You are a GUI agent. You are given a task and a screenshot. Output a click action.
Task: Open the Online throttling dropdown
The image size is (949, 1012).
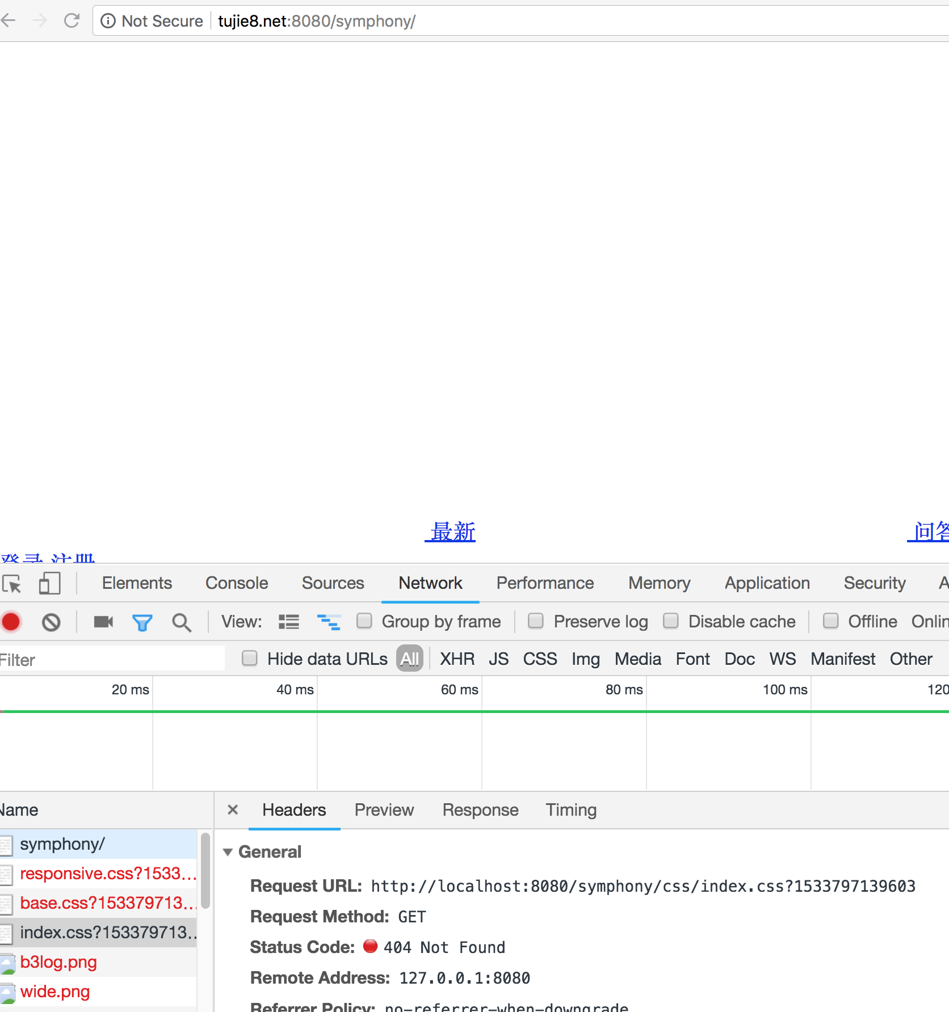[x=930, y=622]
